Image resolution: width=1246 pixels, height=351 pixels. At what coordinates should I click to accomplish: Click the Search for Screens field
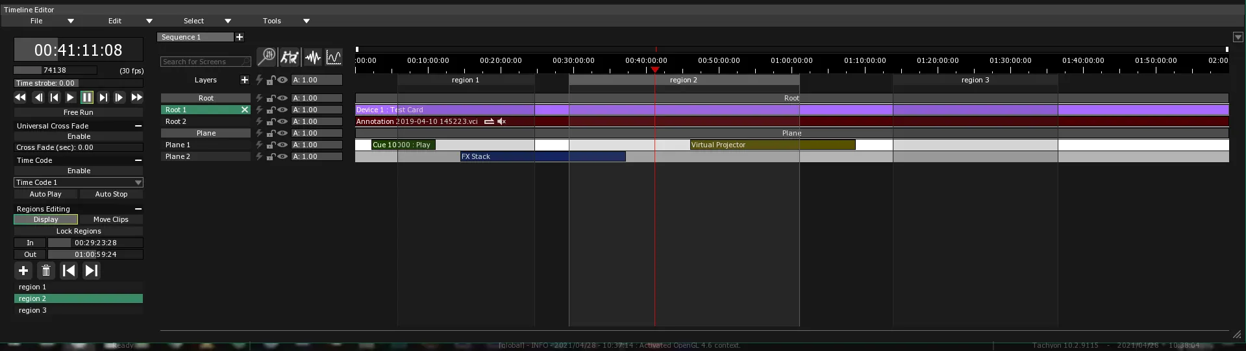tap(205, 62)
